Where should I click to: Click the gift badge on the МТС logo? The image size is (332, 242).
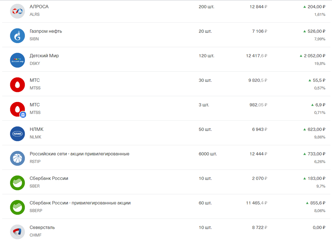[x=23, y=115]
